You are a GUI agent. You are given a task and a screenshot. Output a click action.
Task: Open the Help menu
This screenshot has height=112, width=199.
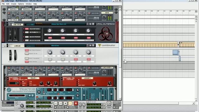pos(35,4)
